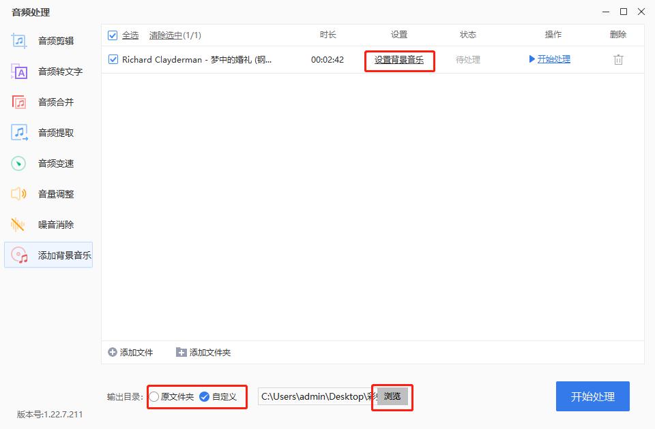Open the 音频变速 speed change tool
Viewport: 655px width, 429px height.
pyautogui.click(x=46, y=163)
